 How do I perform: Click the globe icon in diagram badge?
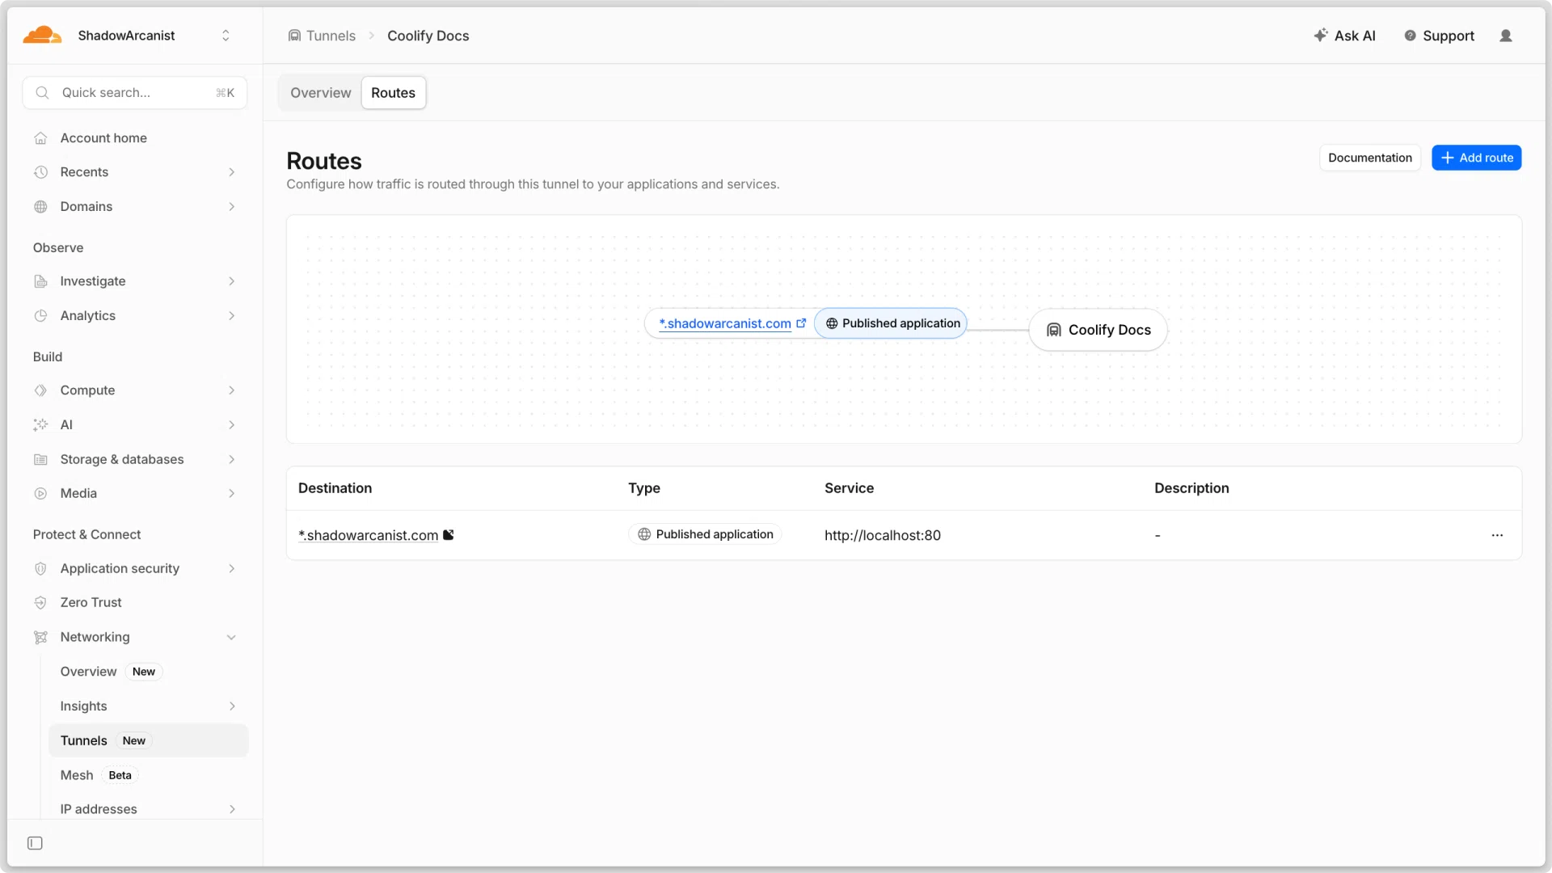(x=831, y=323)
